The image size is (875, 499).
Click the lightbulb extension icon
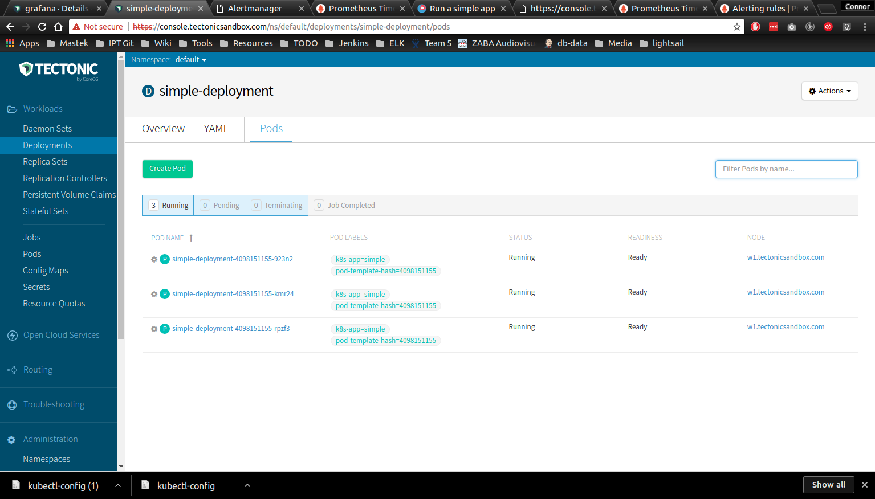[846, 27]
